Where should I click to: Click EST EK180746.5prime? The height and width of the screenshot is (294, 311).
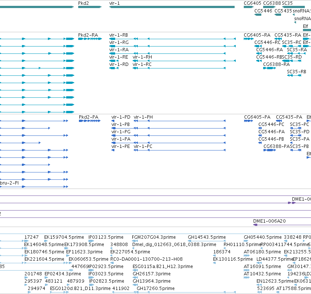tap(44, 252)
